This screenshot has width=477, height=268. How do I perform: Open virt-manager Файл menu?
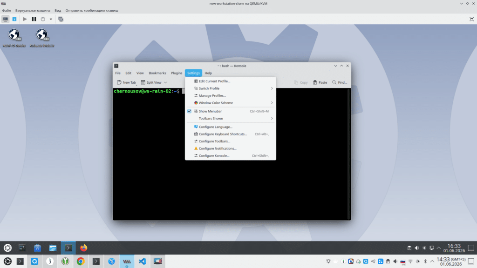pyautogui.click(x=7, y=10)
